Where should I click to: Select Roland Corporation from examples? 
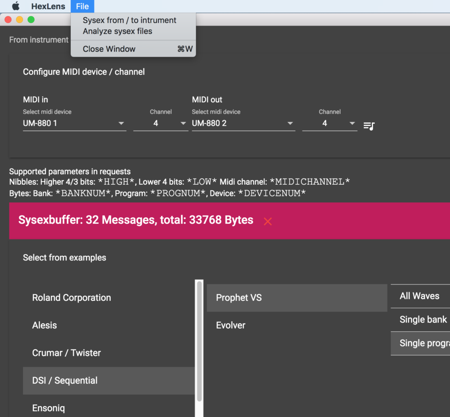coord(109,297)
